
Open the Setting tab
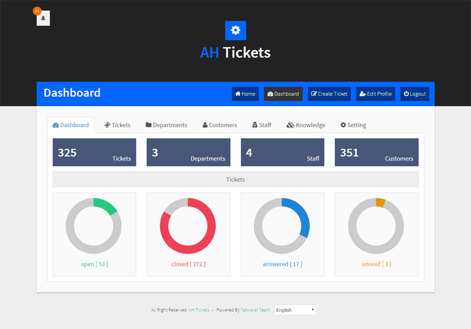(x=353, y=125)
